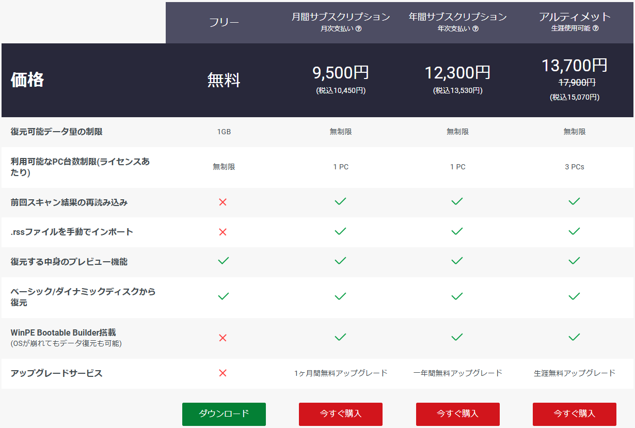Click help icon beside 生涯使用可能
635x428 pixels.
(595, 29)
